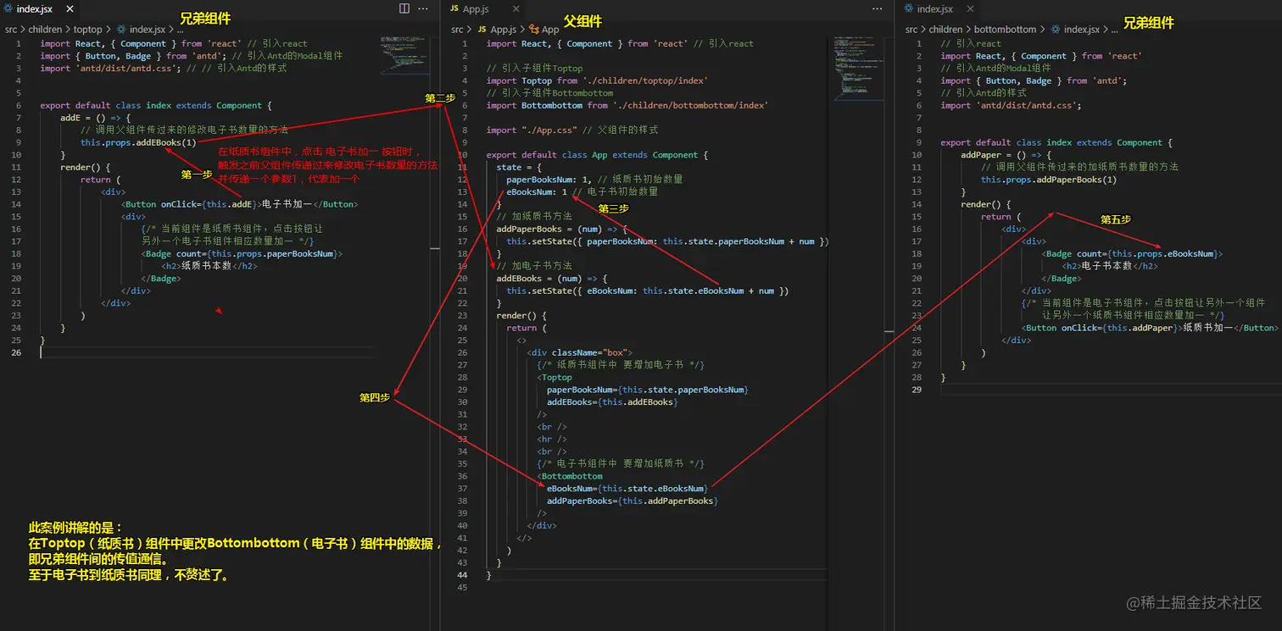Click "<Badge count={this.props.eBooksNum}>" line

click(x=1134, y=254)
